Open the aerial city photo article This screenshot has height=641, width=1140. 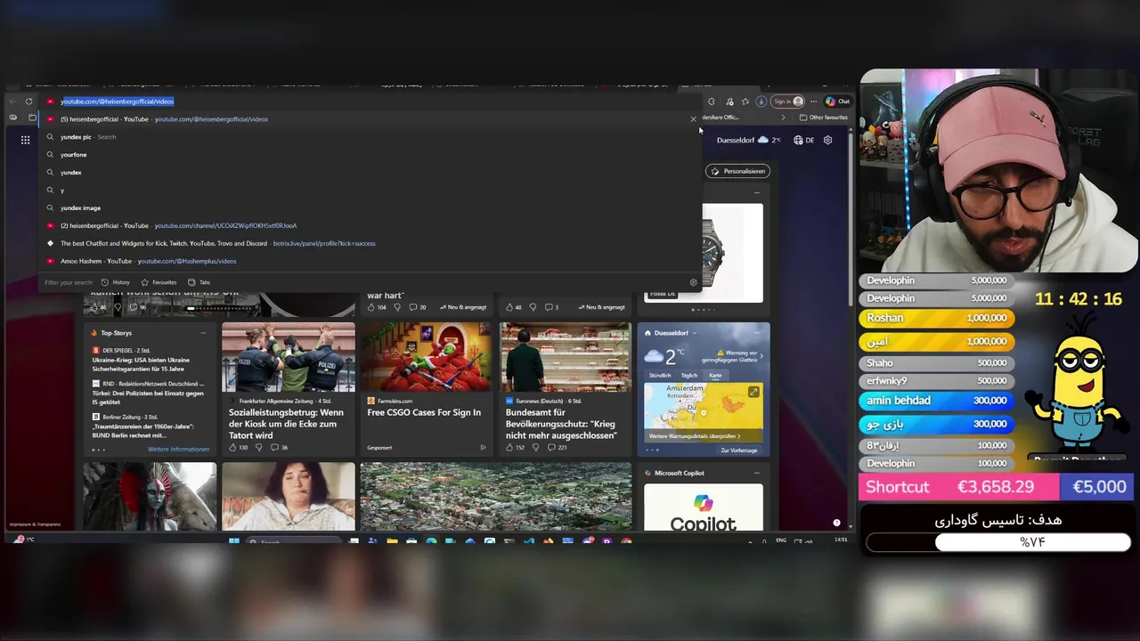[496, 496]
